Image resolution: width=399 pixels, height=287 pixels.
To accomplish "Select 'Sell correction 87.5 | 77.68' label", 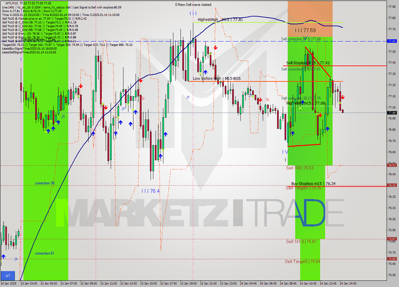I will (x=301, y=39).
